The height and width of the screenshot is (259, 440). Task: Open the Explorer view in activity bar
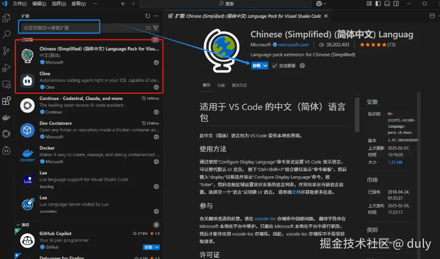click(x=6, y=18)
